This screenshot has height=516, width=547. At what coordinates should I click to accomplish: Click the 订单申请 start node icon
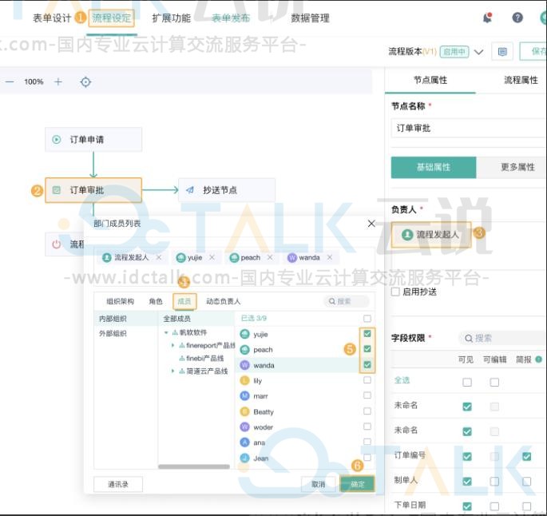click(56, 140)
